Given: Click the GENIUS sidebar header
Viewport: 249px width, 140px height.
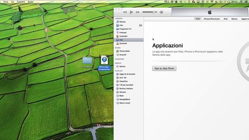Looking at the screenshot, I should click(x=118, y=63).
